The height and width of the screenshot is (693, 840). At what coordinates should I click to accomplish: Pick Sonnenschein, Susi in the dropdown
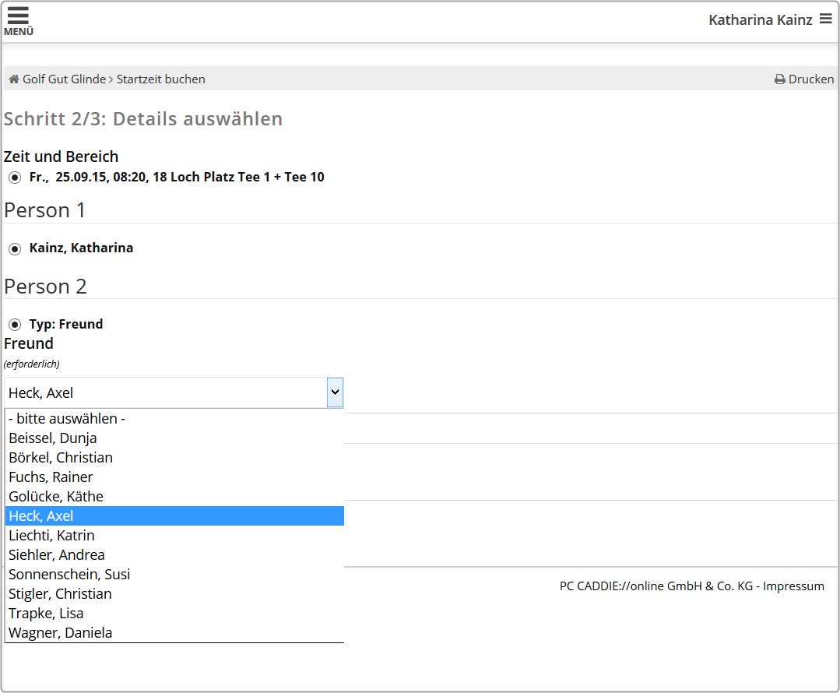coord(69,575)
